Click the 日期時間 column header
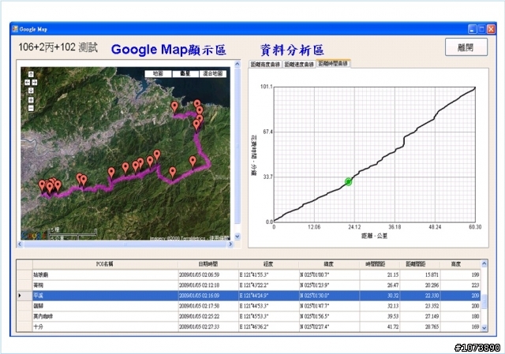 click(208, 264)
